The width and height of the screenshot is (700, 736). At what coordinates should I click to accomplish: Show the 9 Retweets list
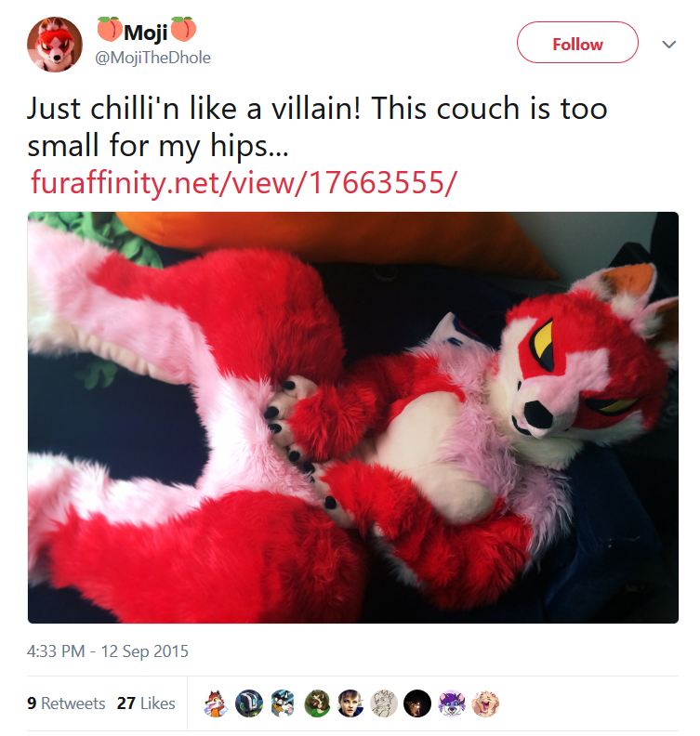[x=66, y=703]
